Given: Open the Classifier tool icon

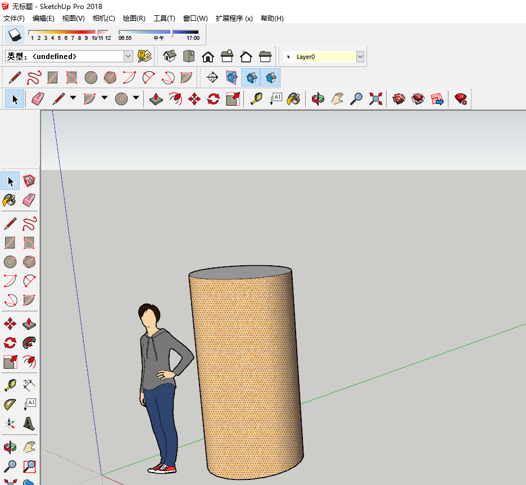Looking at the screenshot, I should (x=144, y=56).
